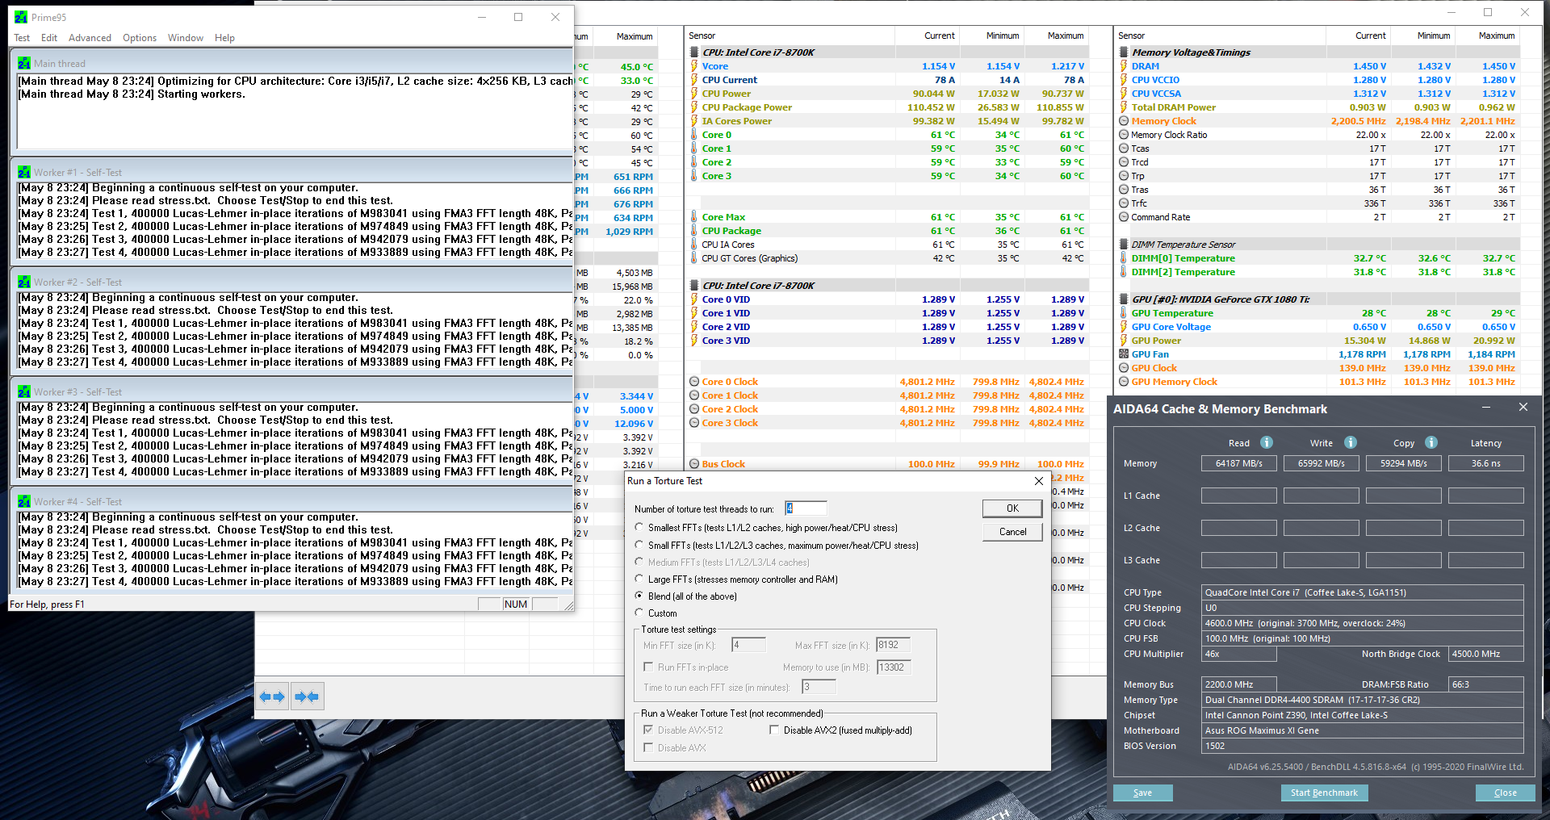The width and height of the screenshot is (1550, 820).
Task: Select the CPU VCCSA sensor label
Action: pyautogui.click(x=1155, y=94)
